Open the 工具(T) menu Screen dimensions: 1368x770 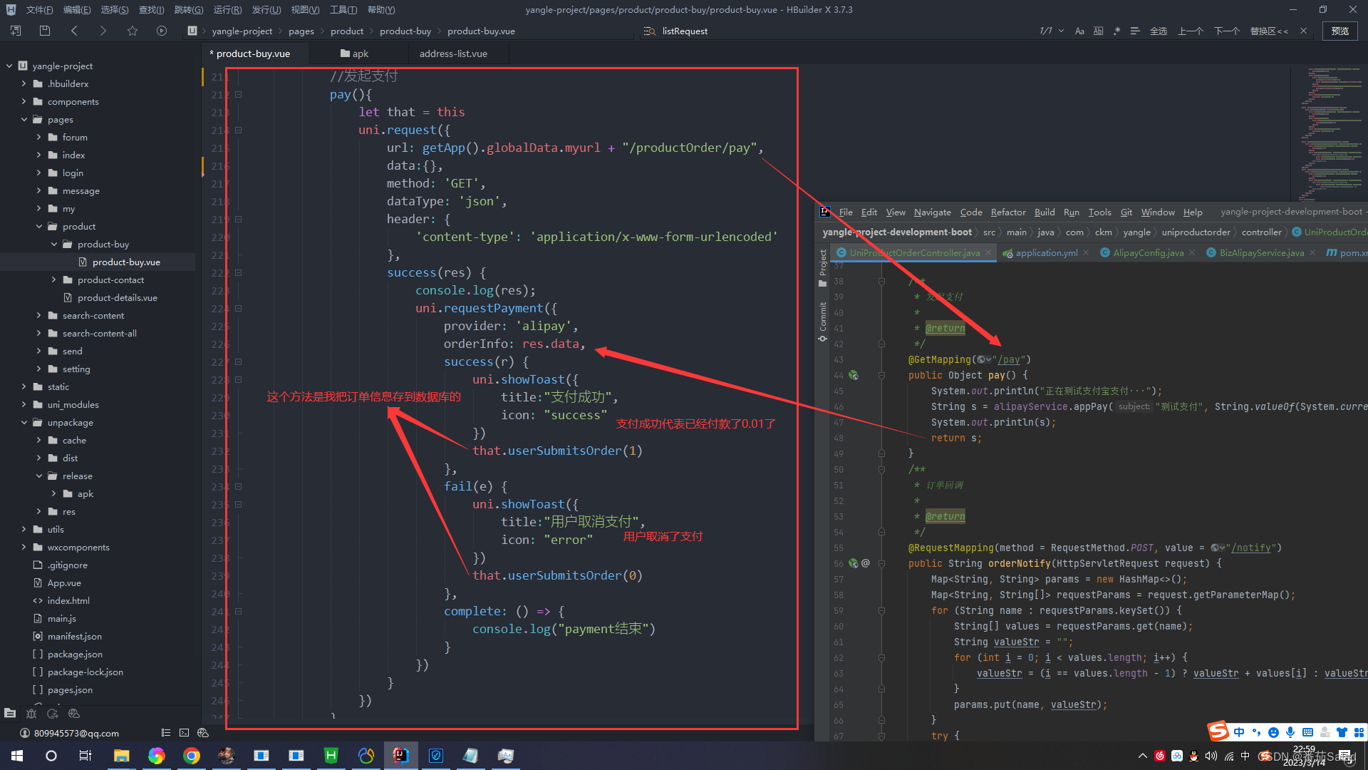(343, 10)
